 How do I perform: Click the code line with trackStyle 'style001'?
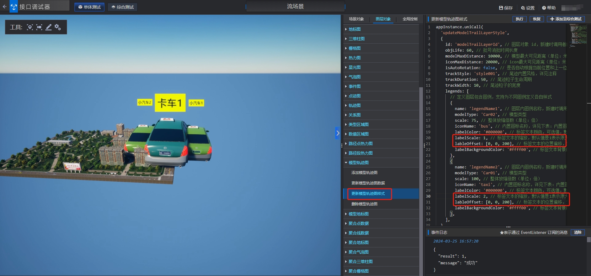click(501, 74)
